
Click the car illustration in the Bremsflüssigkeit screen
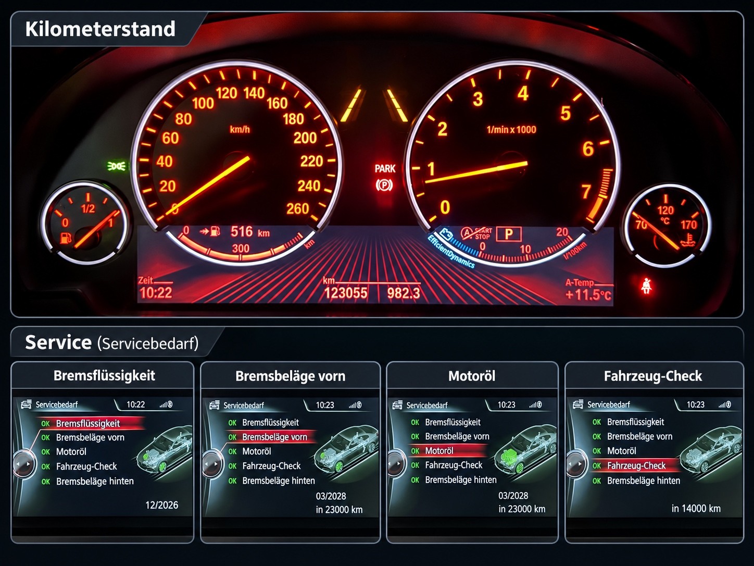(165, 450)
